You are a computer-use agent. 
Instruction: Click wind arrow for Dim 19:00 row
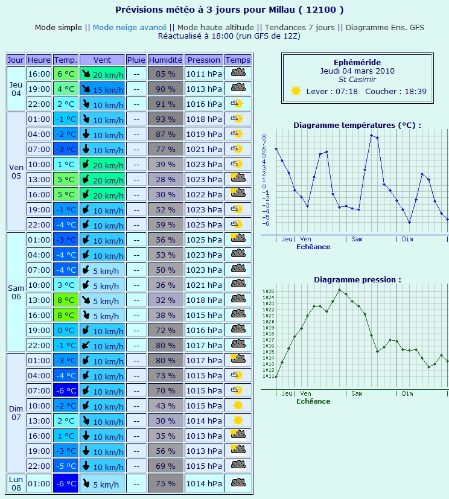click(x=86, y=451)
